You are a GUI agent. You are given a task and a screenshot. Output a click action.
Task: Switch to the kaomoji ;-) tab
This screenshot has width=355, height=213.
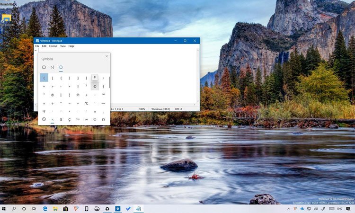click(53, 67)
